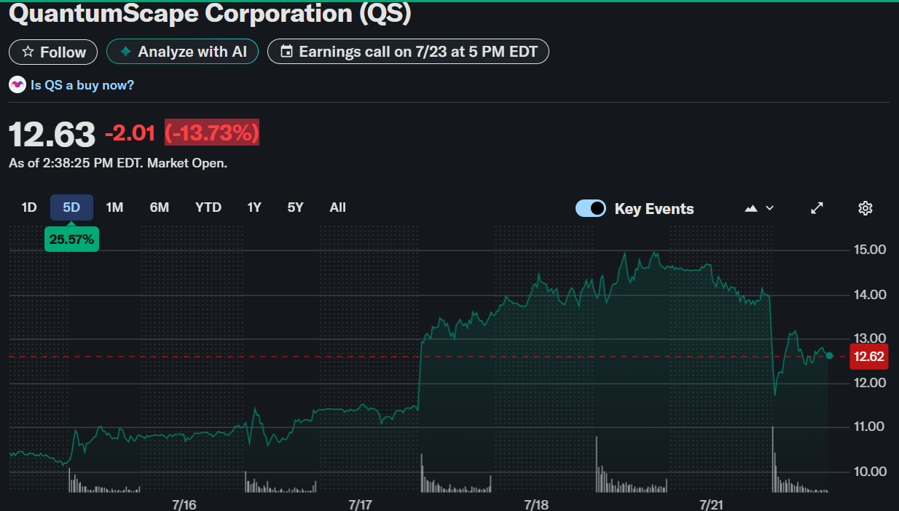This screenshot has height=511, width=899.
Task: Switch chart to 6M range
Action: pyautogui.click(x=160, y=207)
